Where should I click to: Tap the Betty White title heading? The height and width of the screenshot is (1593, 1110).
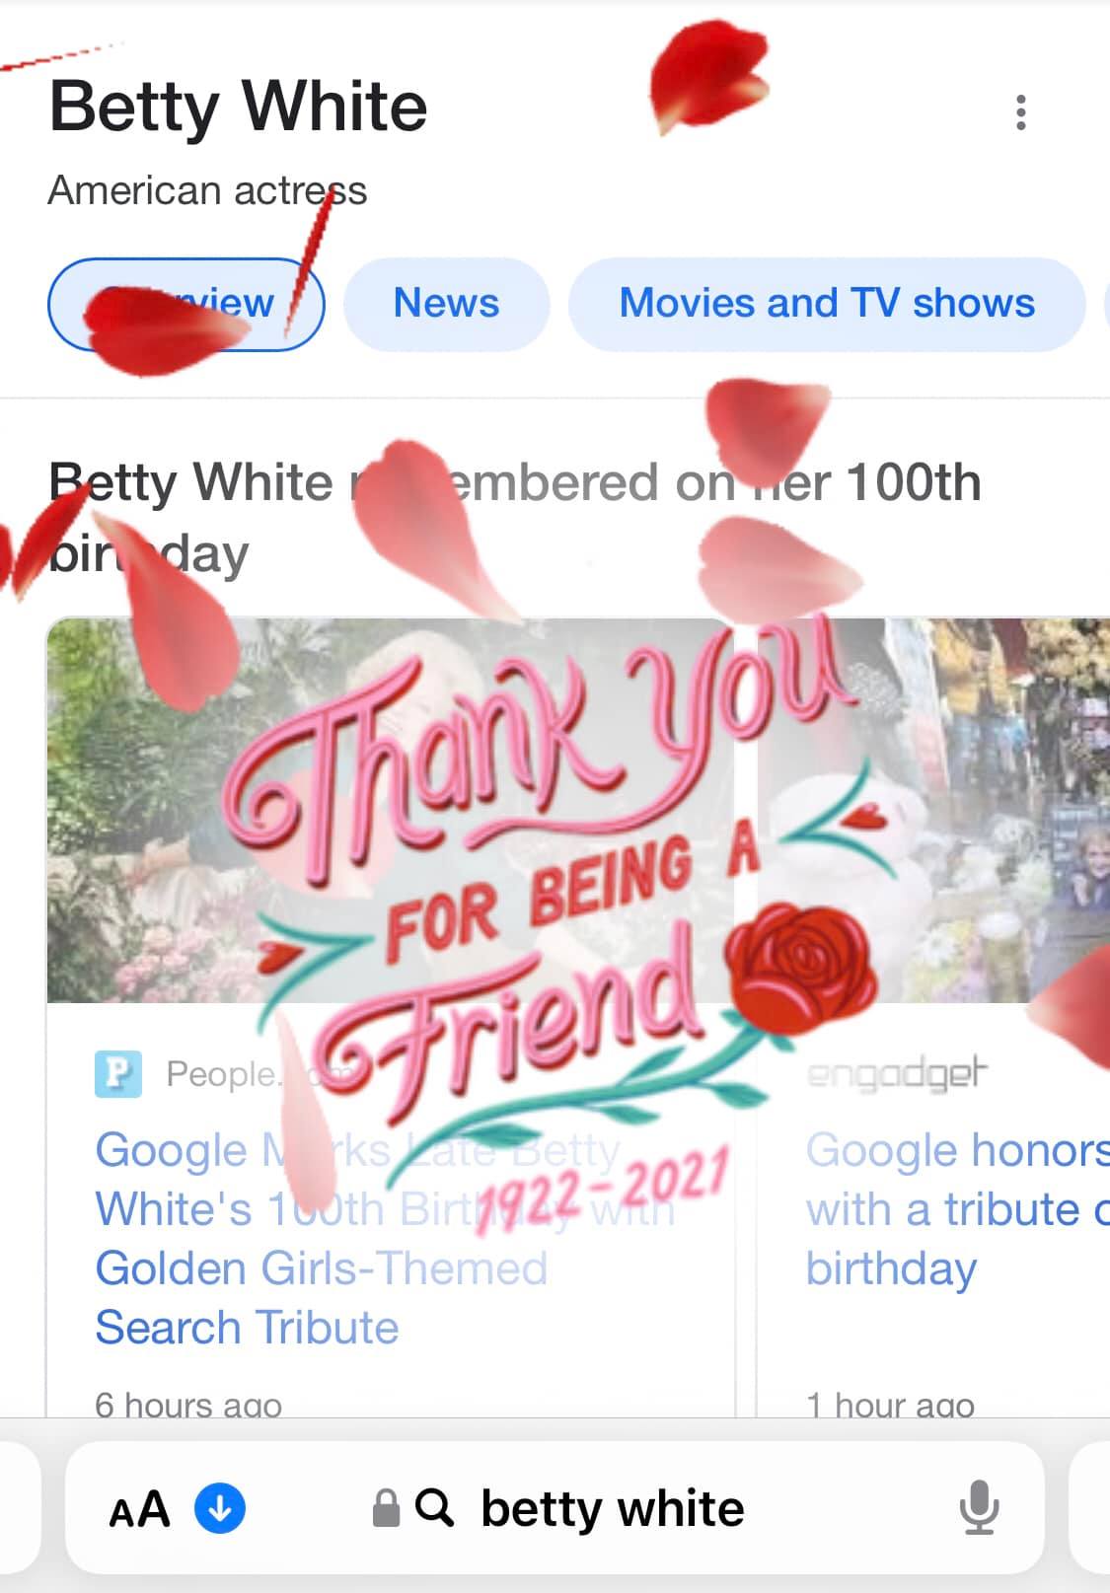pyautogui.click(x=238, y=108)
